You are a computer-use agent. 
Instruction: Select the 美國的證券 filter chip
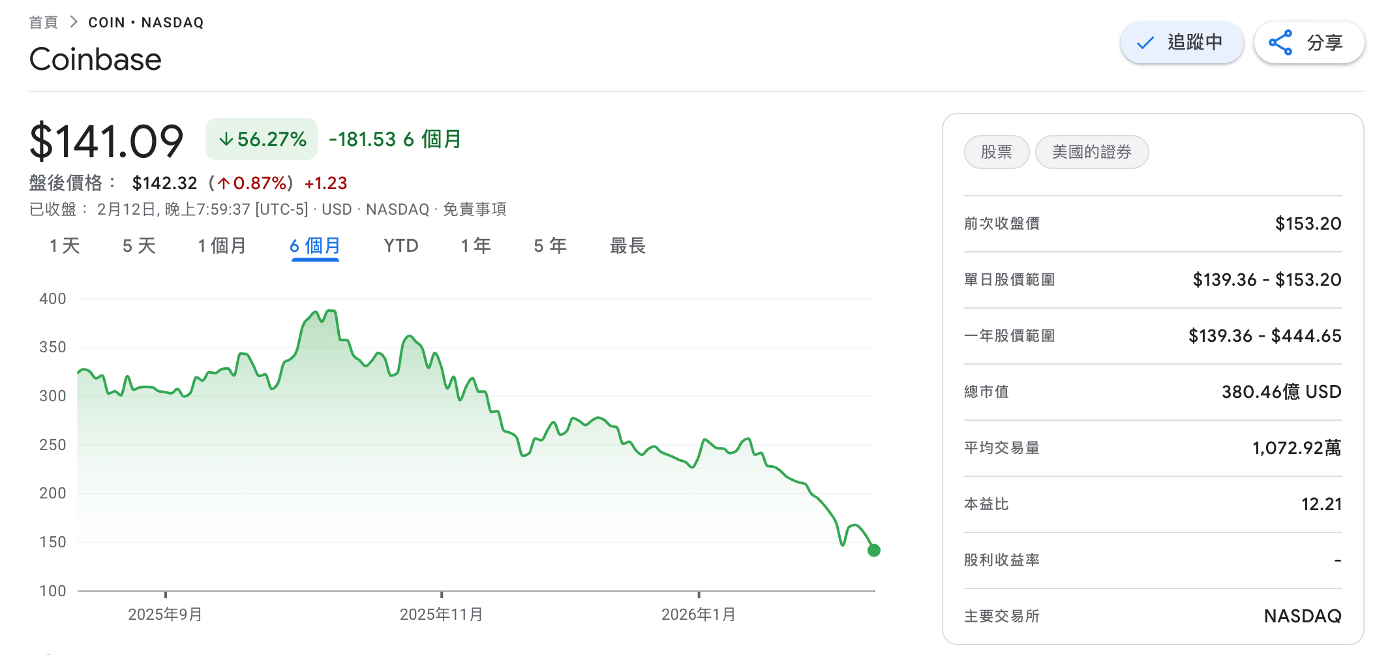pos(1092,152)
